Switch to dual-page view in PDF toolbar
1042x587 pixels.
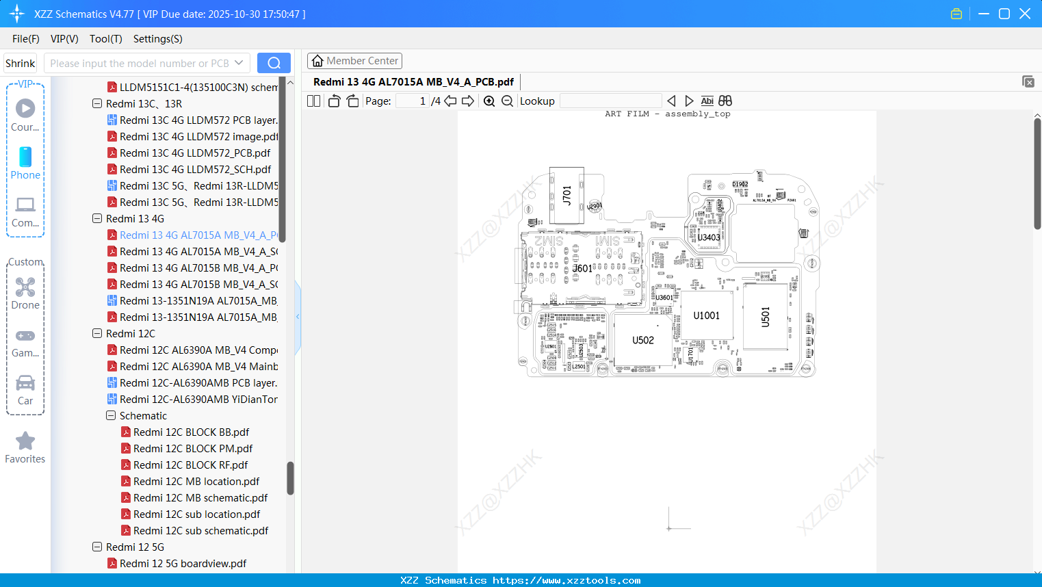click(x=313, y=101)
